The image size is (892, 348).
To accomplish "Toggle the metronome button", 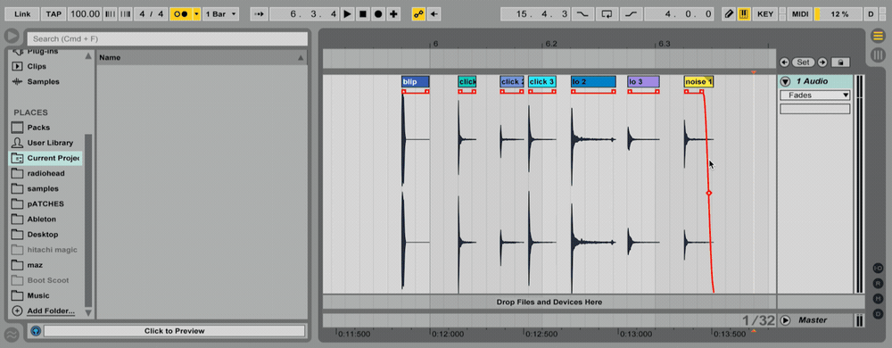I will click(x=181, y=14).
